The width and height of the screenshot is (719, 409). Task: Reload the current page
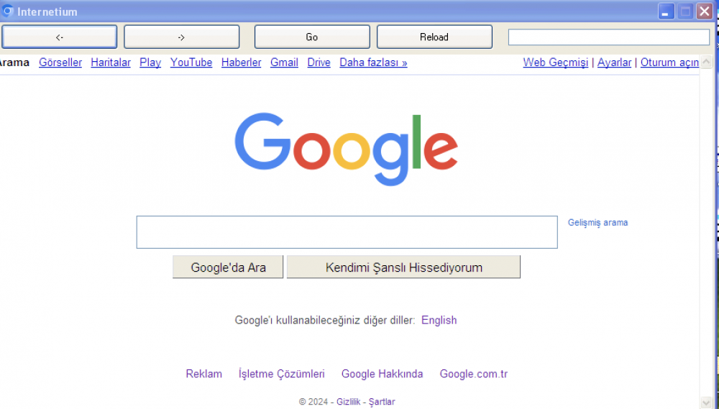point(434,37)
